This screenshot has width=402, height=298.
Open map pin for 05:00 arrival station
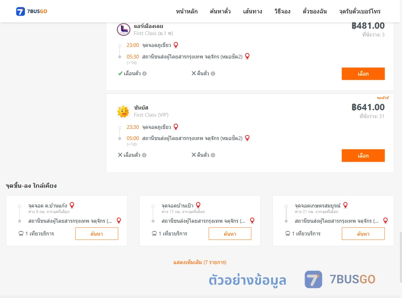[x=247, y=138]
